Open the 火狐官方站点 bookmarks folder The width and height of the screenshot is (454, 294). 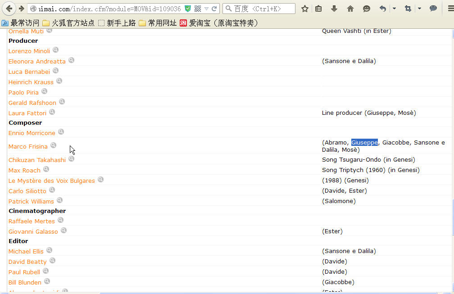click(x=68, y=23)
